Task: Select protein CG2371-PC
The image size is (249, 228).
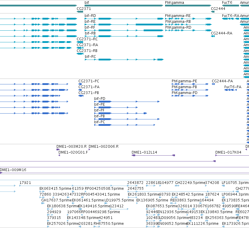Action: [x=80, y=84]
